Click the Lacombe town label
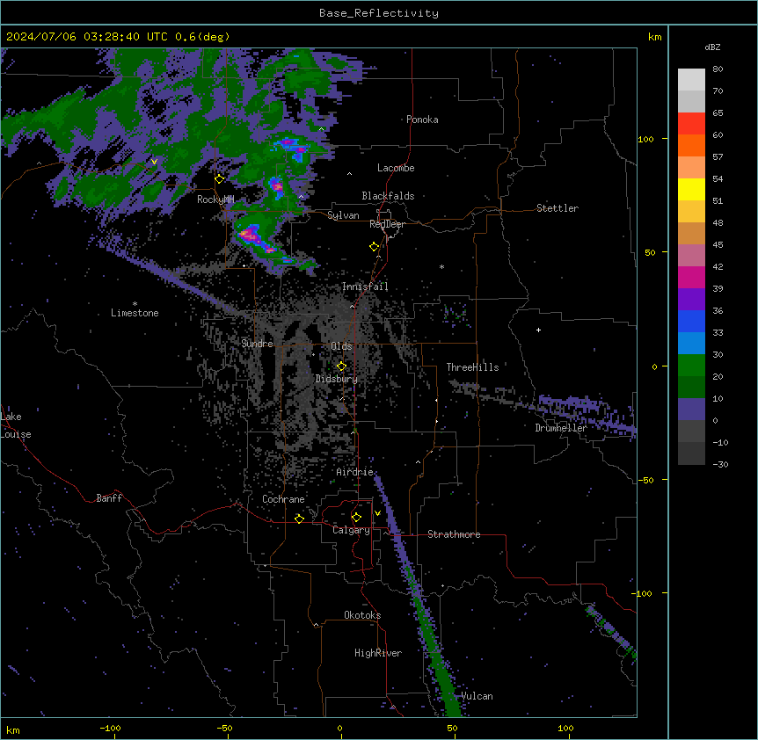 coord(396,168)
